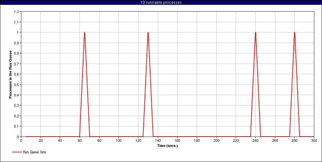Click the x-axis label 140
The width and height of the screenshot is (322, 162).
tap(158, 140)
